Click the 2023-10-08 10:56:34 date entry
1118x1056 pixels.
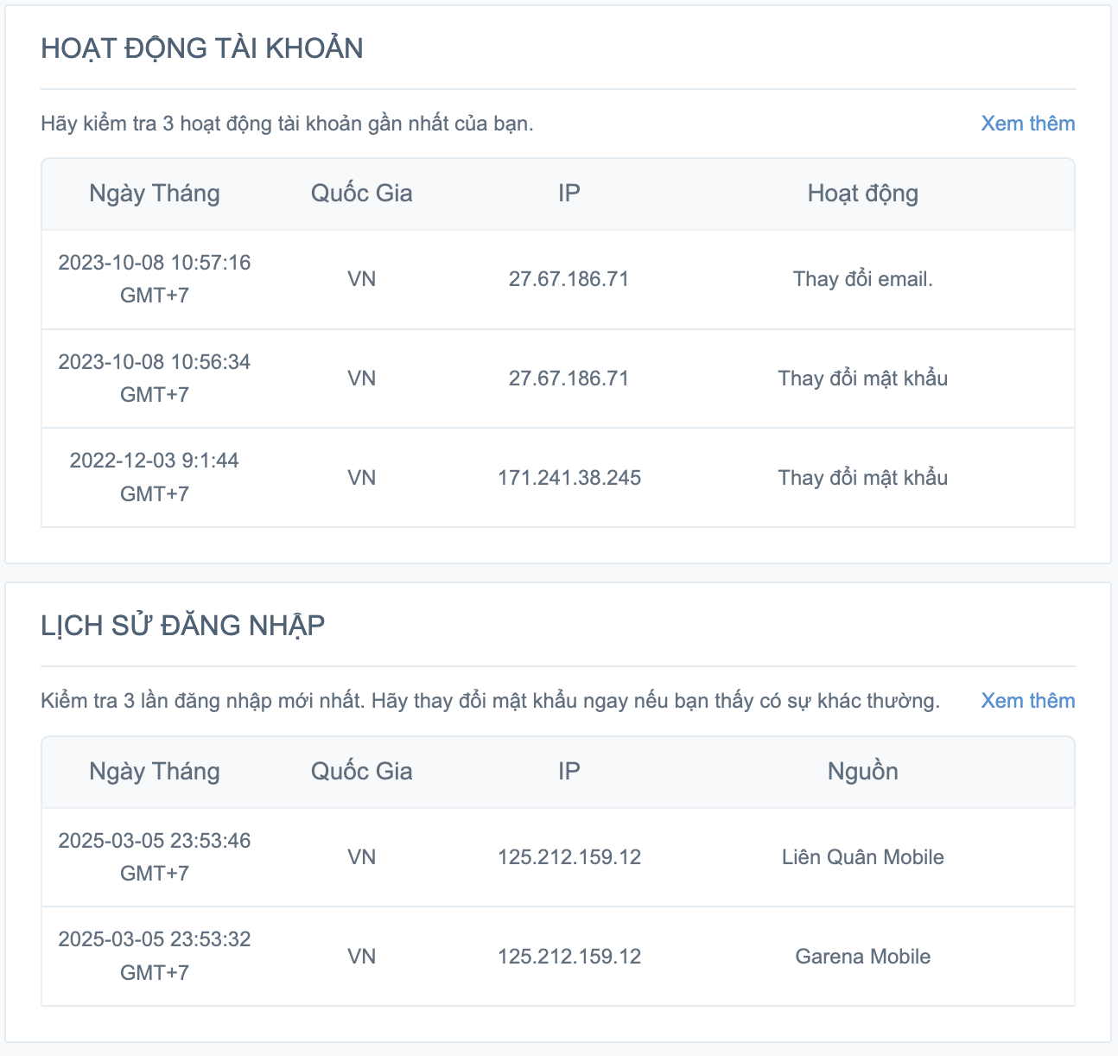(155, 362)
